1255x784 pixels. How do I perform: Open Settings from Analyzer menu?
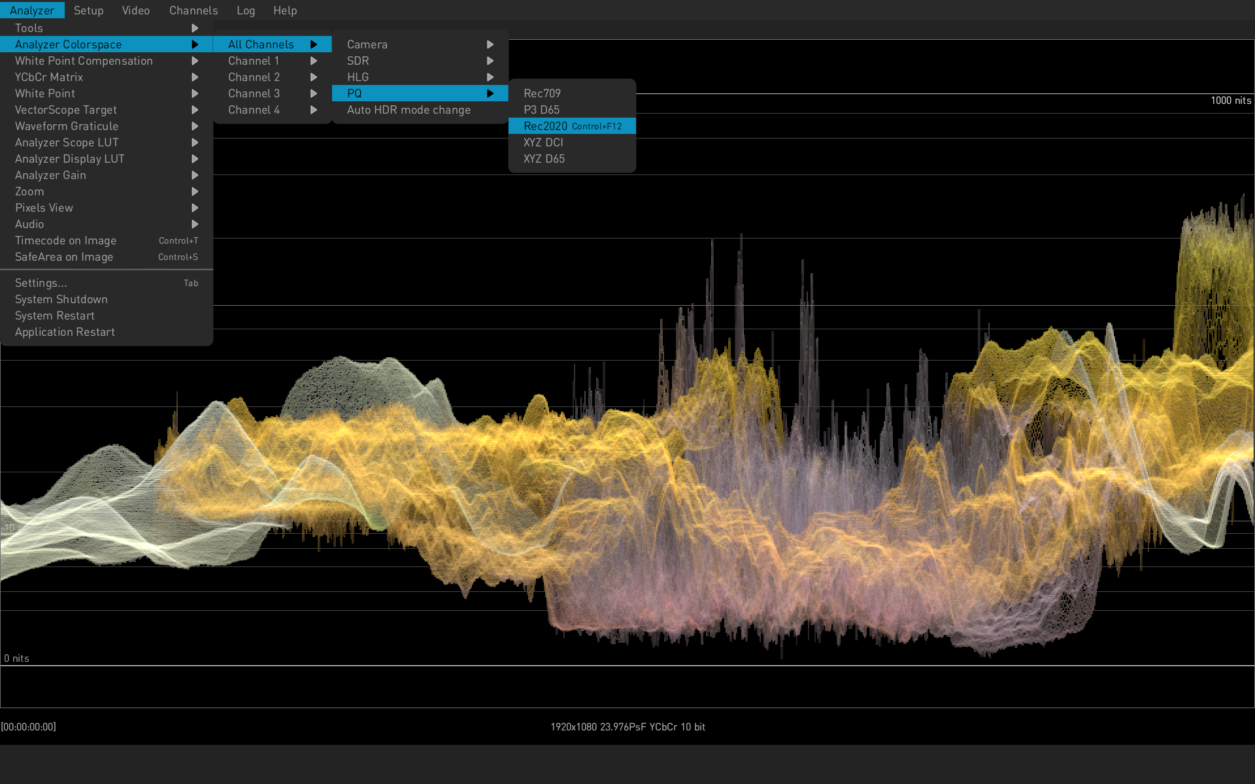point(41,283)
